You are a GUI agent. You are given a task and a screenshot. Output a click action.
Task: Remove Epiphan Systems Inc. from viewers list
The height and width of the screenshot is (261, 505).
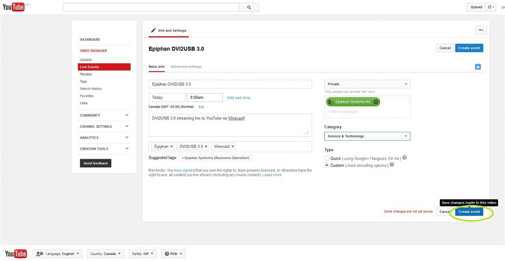[x=376, y=102]
